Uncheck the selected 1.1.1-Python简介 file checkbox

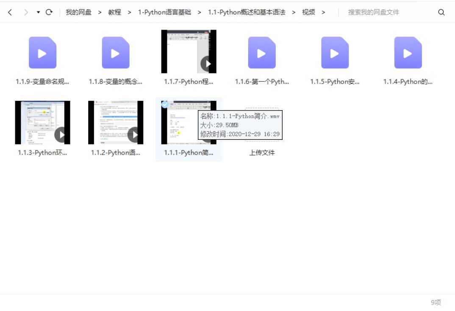165,105
